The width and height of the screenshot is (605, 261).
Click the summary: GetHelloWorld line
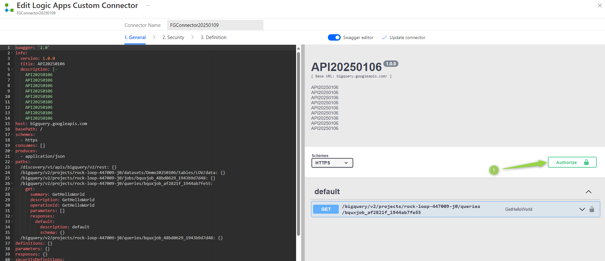tap(57, 194)
